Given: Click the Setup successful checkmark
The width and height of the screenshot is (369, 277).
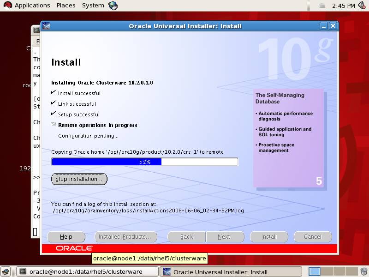Looking at the screenshot, I should tap(54, 113).
